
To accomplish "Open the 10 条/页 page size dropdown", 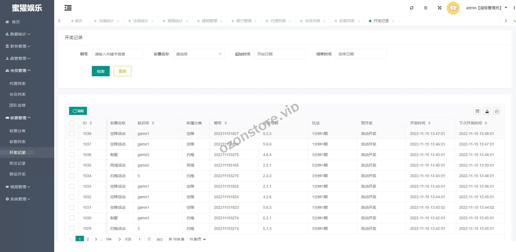I will pyautogui.click(x=197, y=239).
